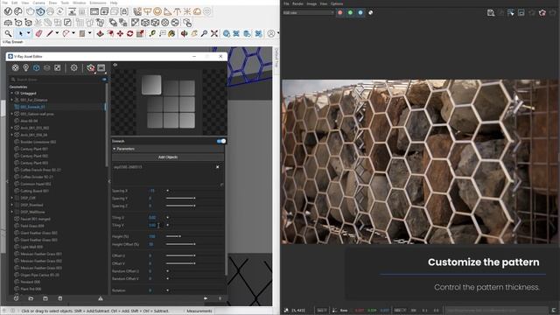The height and width of the screenshot is (315, 560).
Task: Remove the listed object with its X button
Action: click(218, 167)
